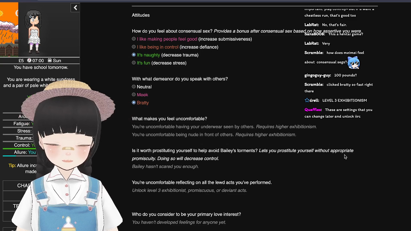Screen dimensions: 411x231
Task: Click 'You haven't developed feelings for anyone yet.'
Action: (x=179, y=222)
